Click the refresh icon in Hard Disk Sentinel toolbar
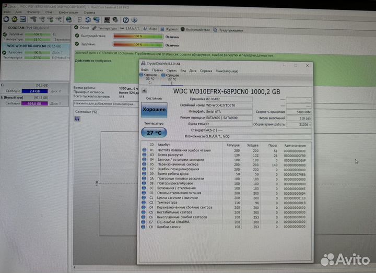The width and height of the screenshot is (376, 273). point(6,19)
